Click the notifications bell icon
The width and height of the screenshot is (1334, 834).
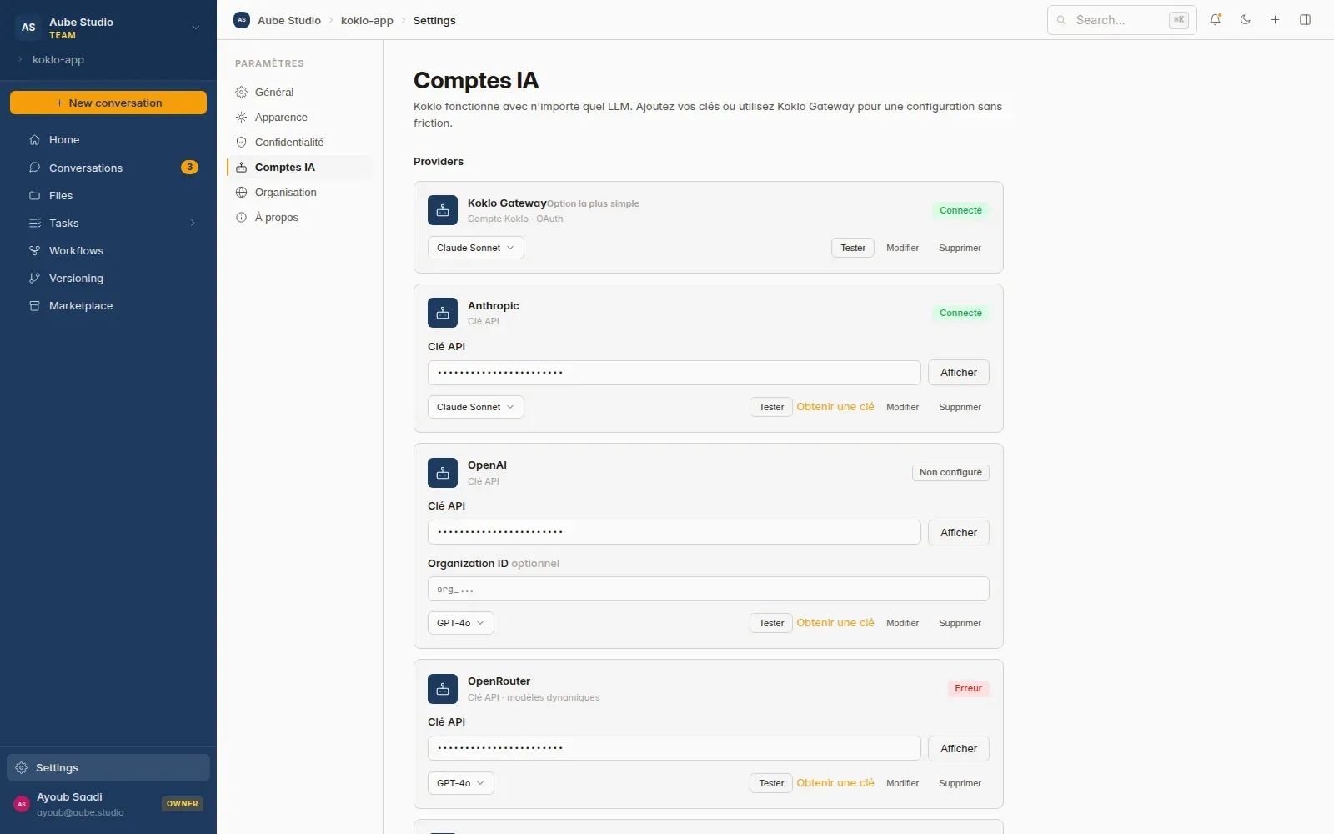tap(1216, 20)
